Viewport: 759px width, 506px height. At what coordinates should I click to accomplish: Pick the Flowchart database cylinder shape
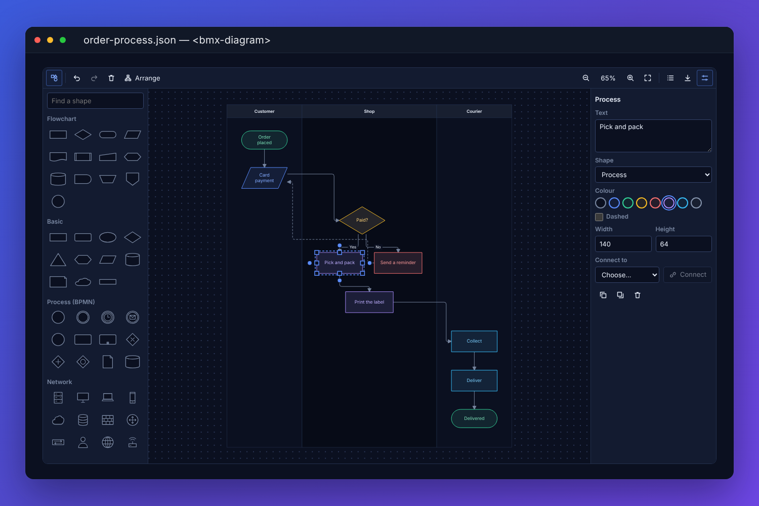[58, 179]
